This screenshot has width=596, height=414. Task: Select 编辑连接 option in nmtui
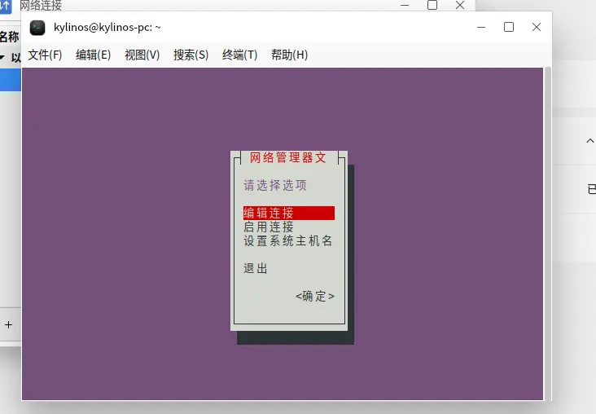[289, 213]
